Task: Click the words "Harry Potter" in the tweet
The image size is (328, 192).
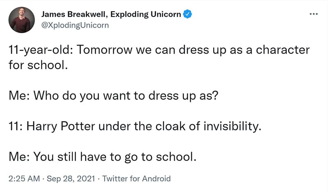Action: [61, 126]
